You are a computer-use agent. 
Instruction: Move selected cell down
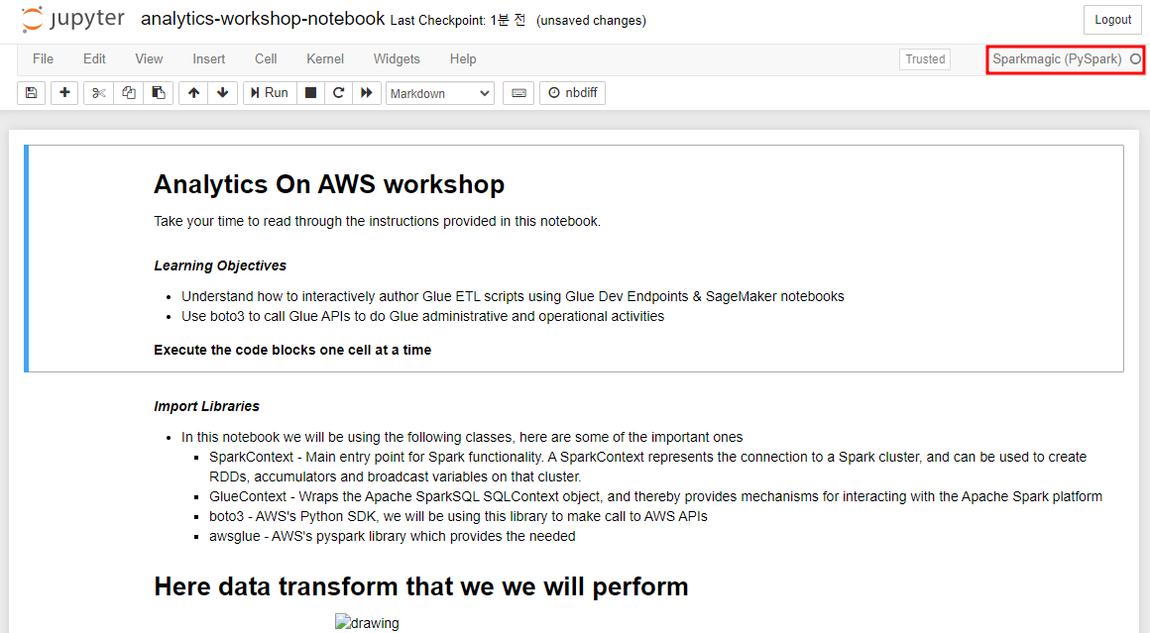coord(223,93)
